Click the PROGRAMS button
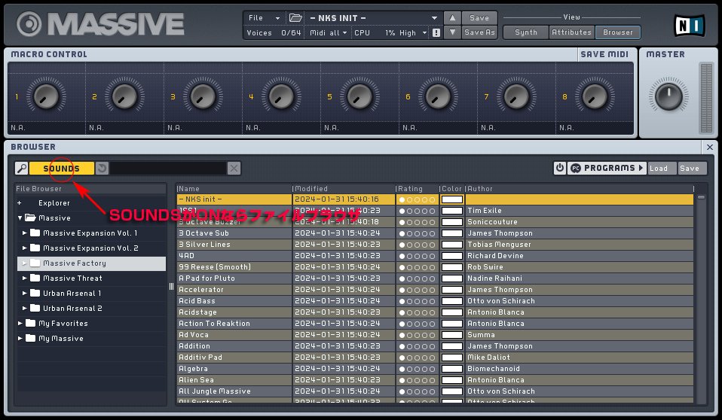Screen dimensions: 722x420 click(607, 168)
